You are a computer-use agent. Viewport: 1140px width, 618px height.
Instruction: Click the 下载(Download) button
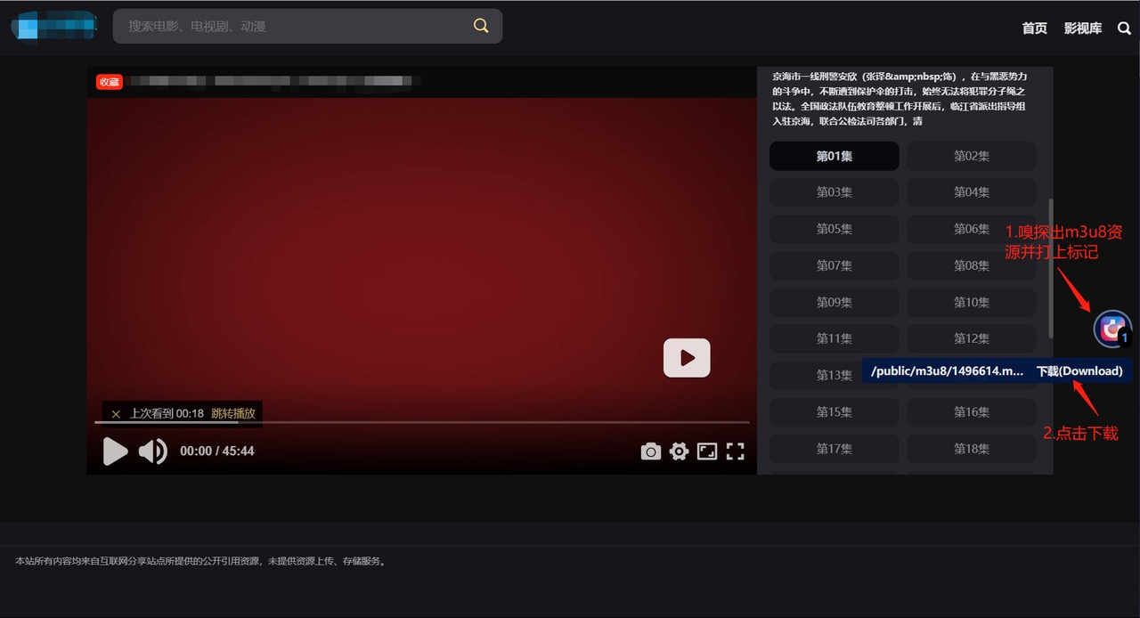click(1079, 371)
